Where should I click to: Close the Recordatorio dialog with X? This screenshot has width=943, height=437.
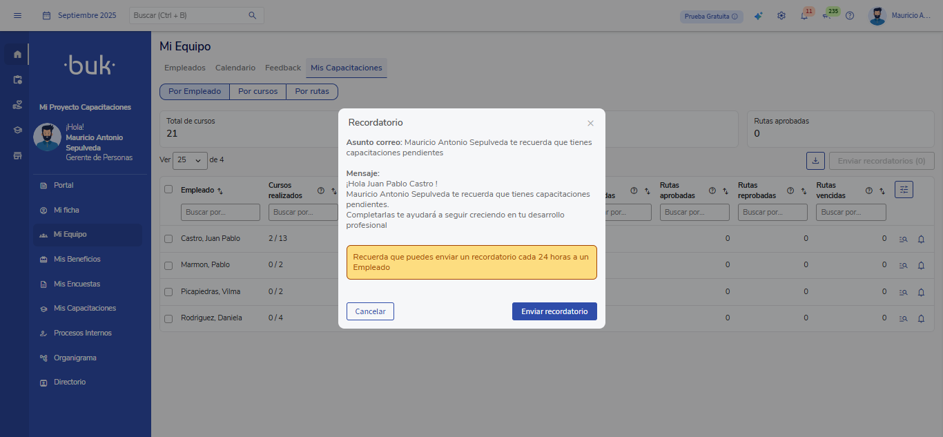[590, 124]
